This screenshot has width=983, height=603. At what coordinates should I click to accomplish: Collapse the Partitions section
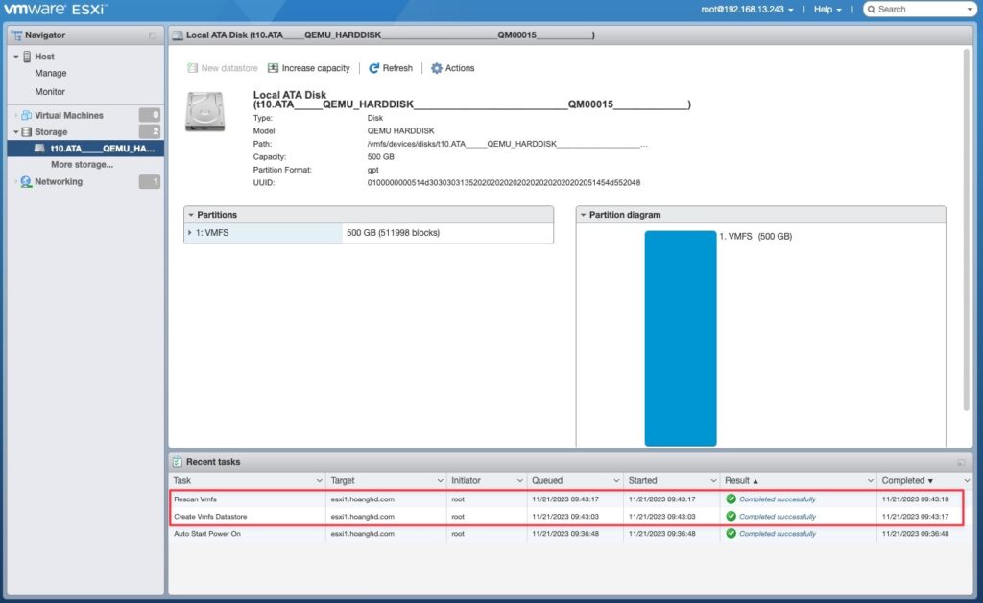[x=191, y=215]
